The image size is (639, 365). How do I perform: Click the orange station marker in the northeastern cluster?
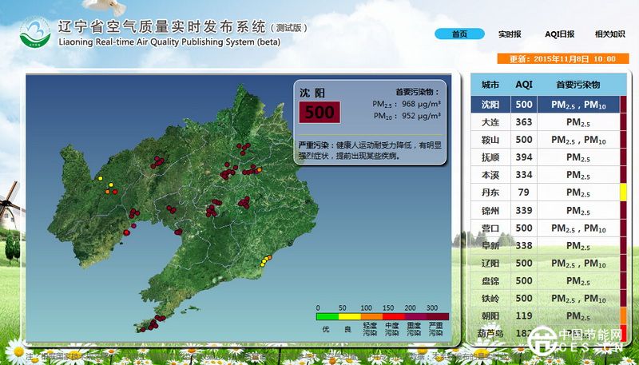(258, 170)
